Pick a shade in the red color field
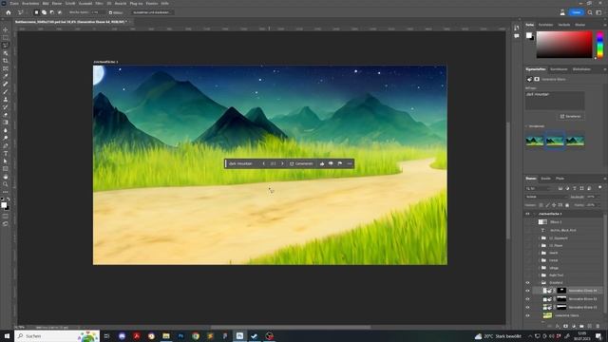This screenshot has height=342, width=608. tap(564, 45)
